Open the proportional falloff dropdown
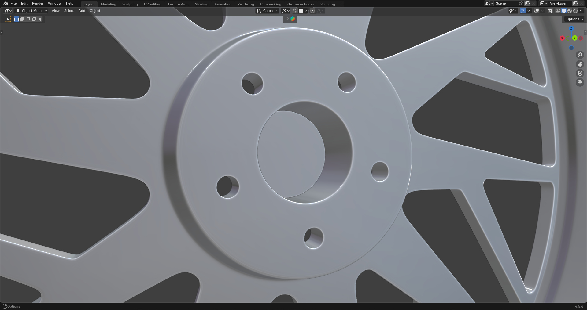Screen dimensions: 587x310 (x=320, y=11)
